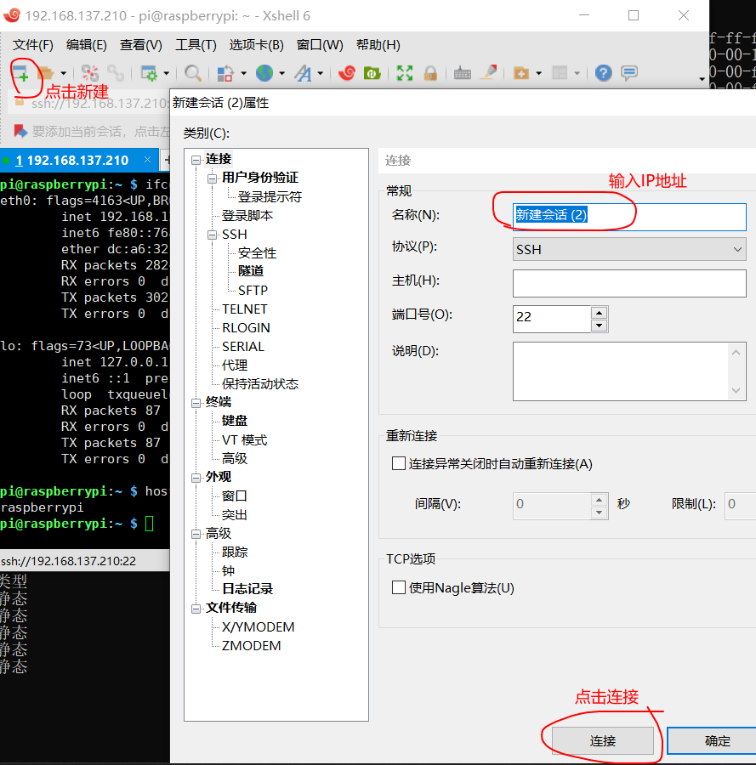This screenshot has height=765, width=756.
Task: Click the red Xshell swirl icon
Action: point(347,73)
